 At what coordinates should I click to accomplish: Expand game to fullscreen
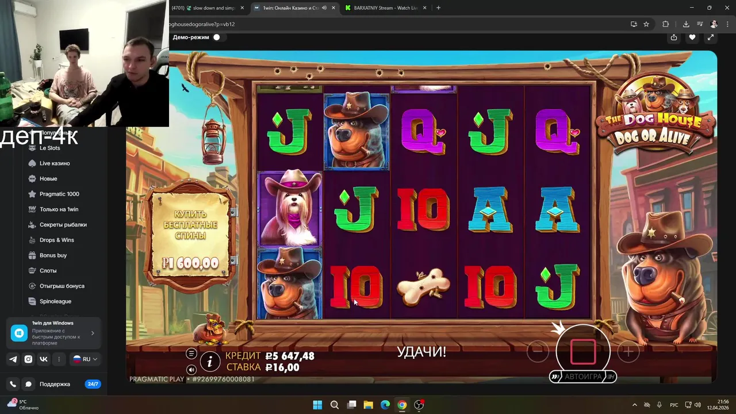[x=711, y=37]
